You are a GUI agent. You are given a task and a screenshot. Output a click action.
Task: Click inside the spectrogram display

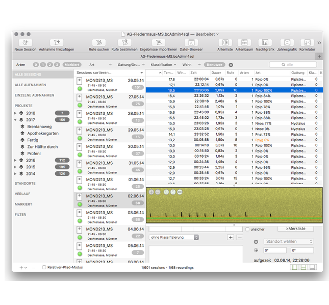coord(234,207)
